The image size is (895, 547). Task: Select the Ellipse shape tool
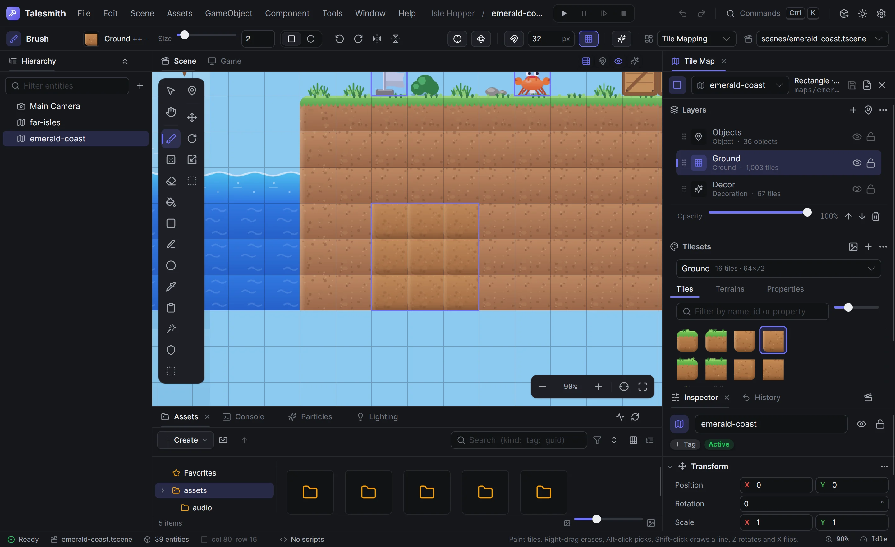pyautogui.click(x=171, y=265)
